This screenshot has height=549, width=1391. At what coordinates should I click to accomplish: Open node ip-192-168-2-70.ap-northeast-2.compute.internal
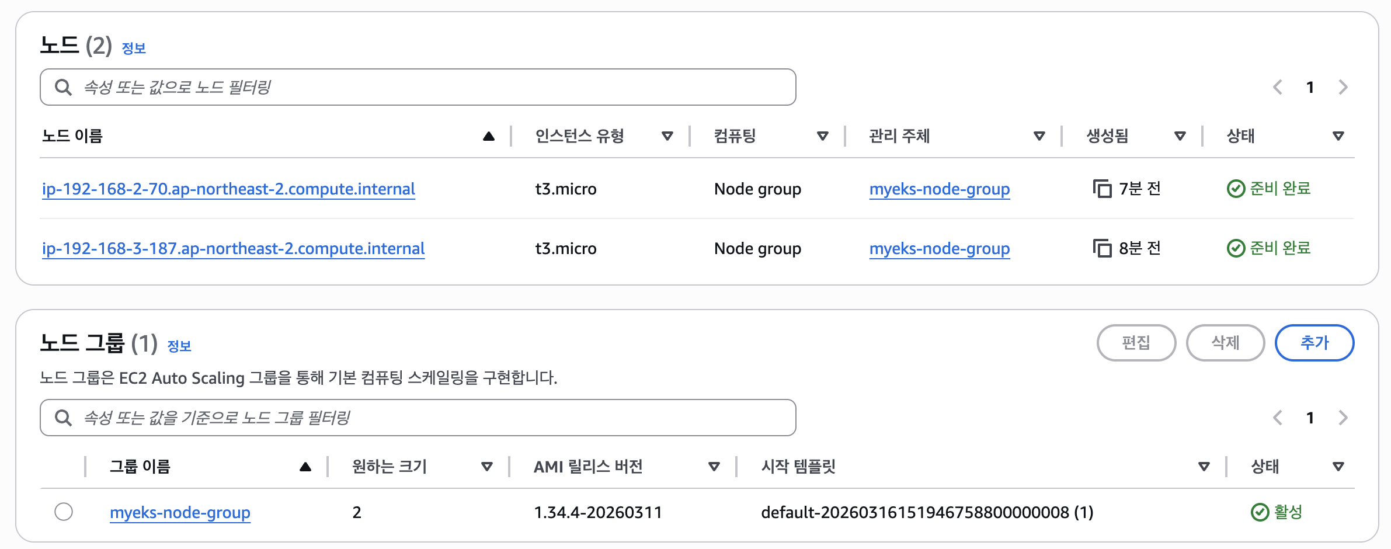pos(228,189)
